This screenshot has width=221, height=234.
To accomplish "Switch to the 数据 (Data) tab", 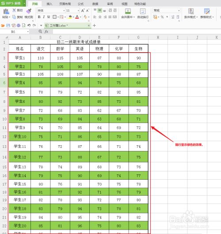I will pyautogui.click(x=95, y=4).
